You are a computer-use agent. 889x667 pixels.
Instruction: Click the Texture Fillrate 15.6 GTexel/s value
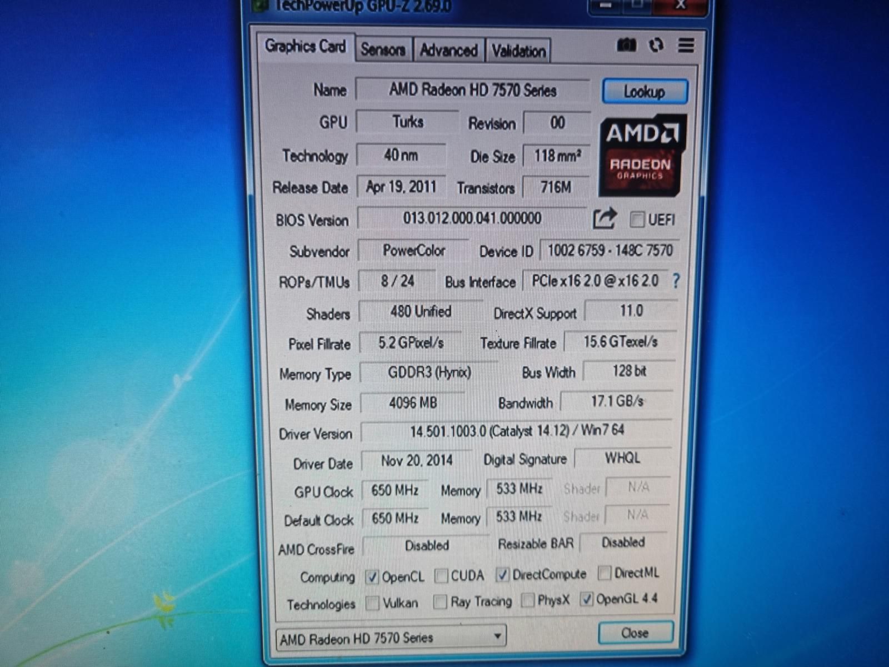point(620,342)
